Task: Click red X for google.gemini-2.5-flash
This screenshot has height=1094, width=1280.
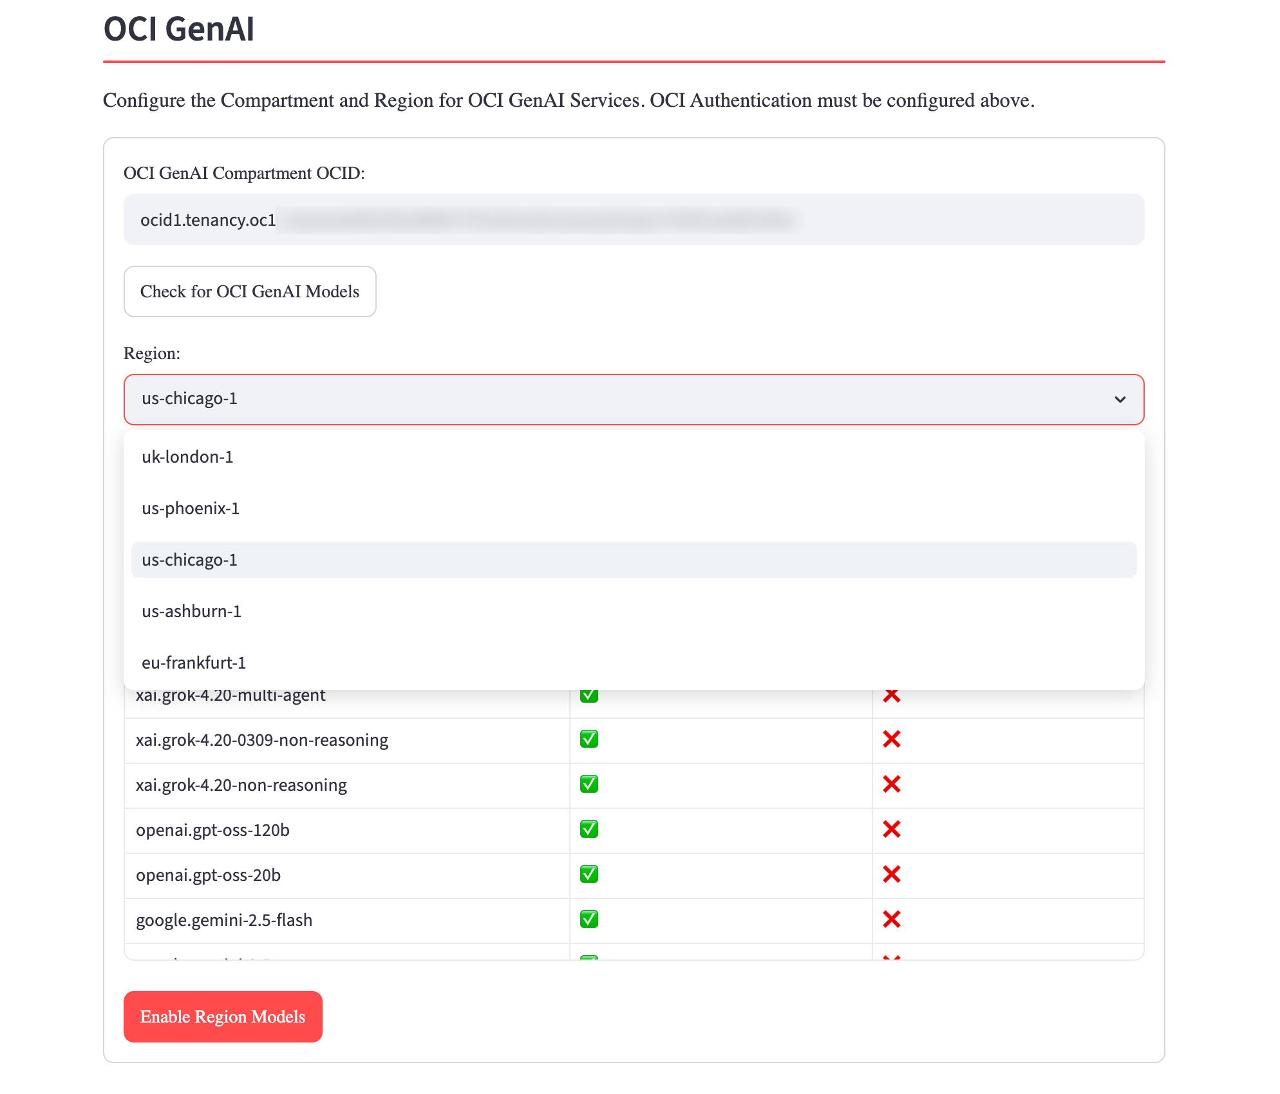Action: [891, 919]
